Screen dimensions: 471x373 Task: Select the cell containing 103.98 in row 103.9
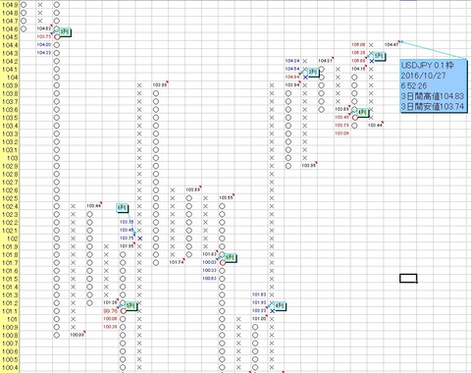pyautogui.click(x=160, y=85)
